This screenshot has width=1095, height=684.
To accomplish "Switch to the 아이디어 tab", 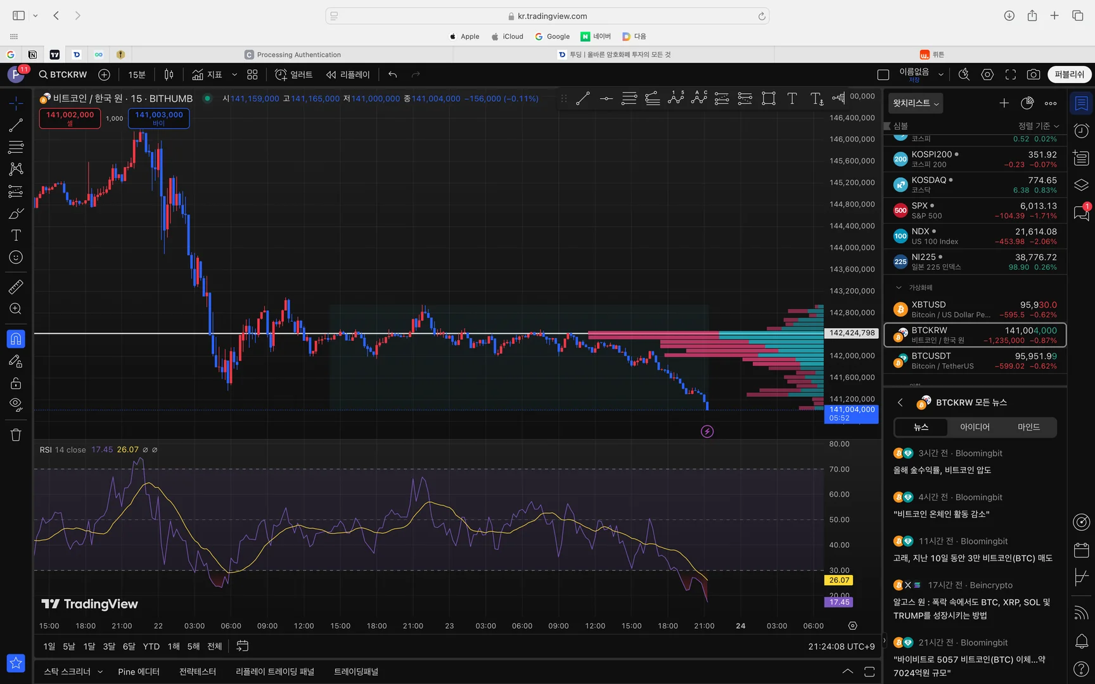I will coord(975,427).
